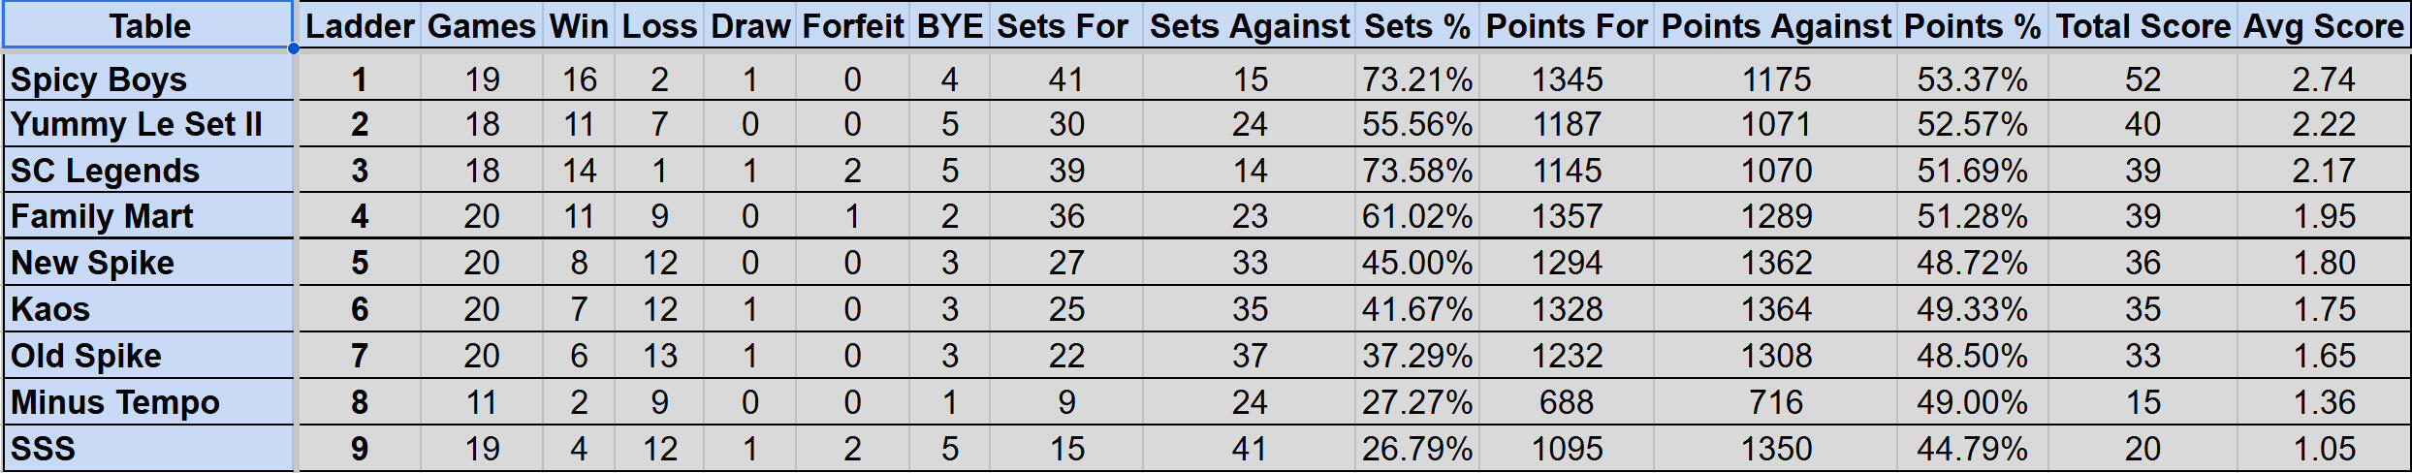Click the fill handle on the Table cell
The image size is (2412, 473).
[293, 47]
